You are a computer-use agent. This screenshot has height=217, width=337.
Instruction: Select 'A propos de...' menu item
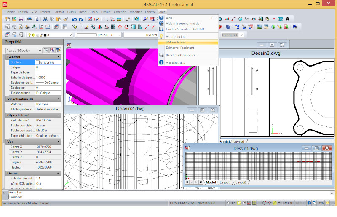[x=188, y=63]
